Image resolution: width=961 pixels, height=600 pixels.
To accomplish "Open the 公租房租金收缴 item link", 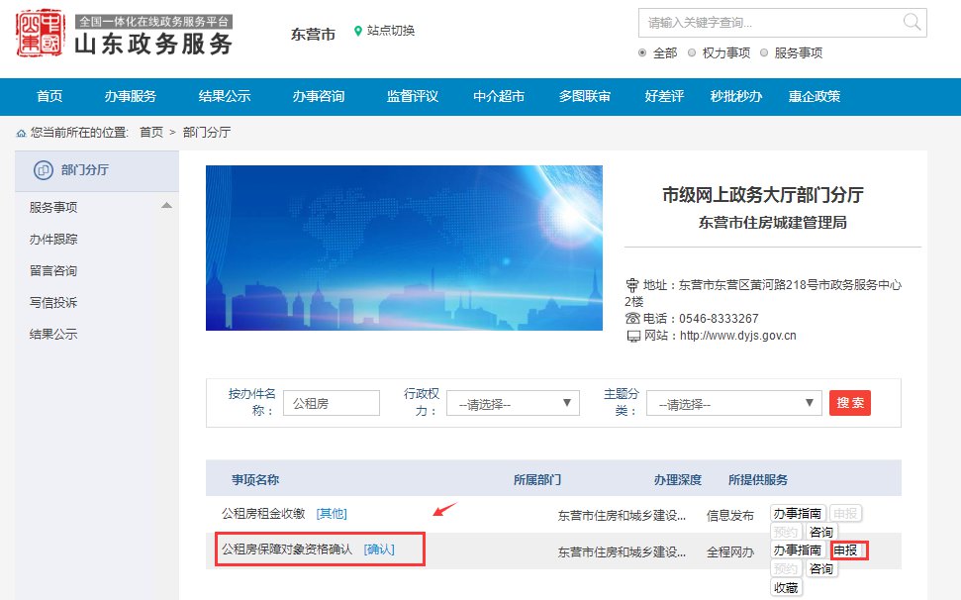I will pos(263,514).
